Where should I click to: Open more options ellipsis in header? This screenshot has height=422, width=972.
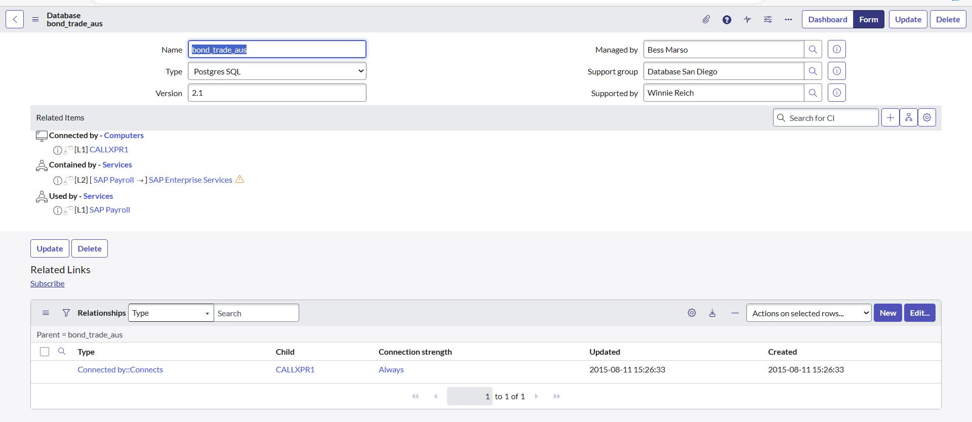coord(788,19)
